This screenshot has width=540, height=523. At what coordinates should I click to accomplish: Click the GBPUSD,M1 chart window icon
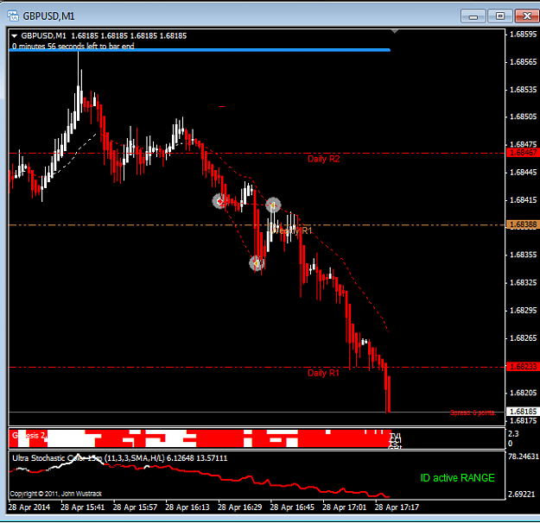[x=13, y=16]
